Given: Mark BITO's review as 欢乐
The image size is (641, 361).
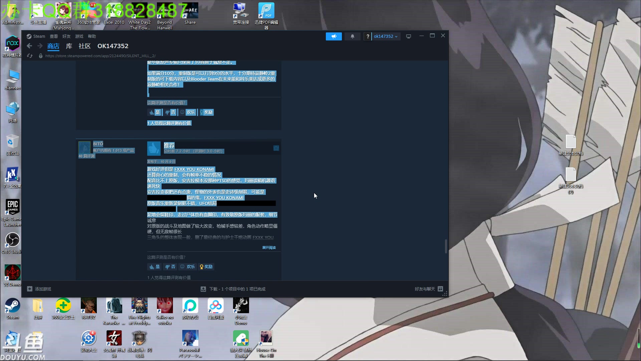Looking at the screenshot, I should tap(188, 267).
